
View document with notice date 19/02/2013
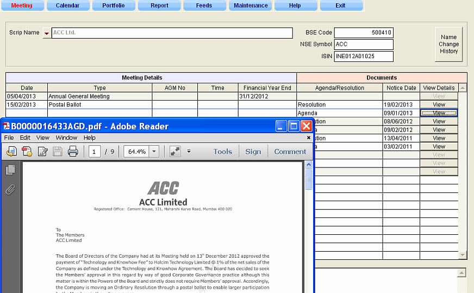pyautogui.click(x=439, y=104)
